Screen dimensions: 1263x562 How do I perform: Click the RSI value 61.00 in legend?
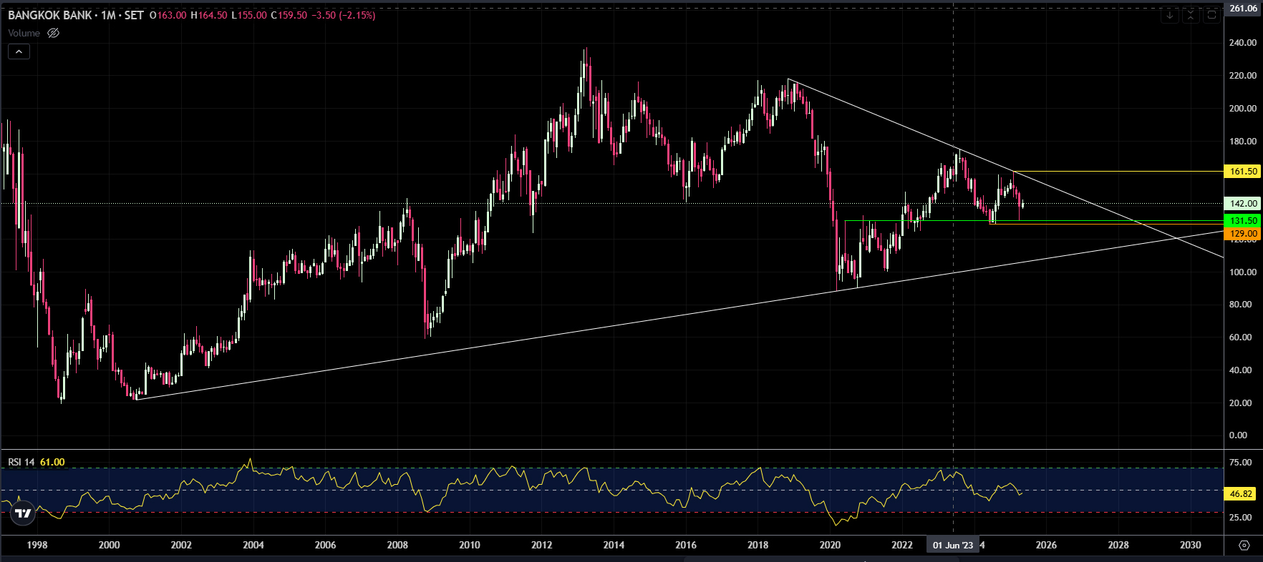[52, 462]
